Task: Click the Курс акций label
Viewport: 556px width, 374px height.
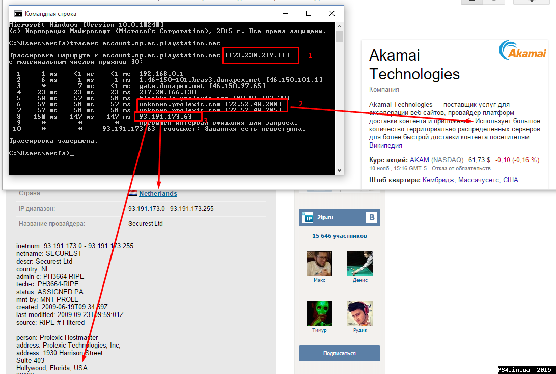Action: pyautogui.click(x=388, y=160)
